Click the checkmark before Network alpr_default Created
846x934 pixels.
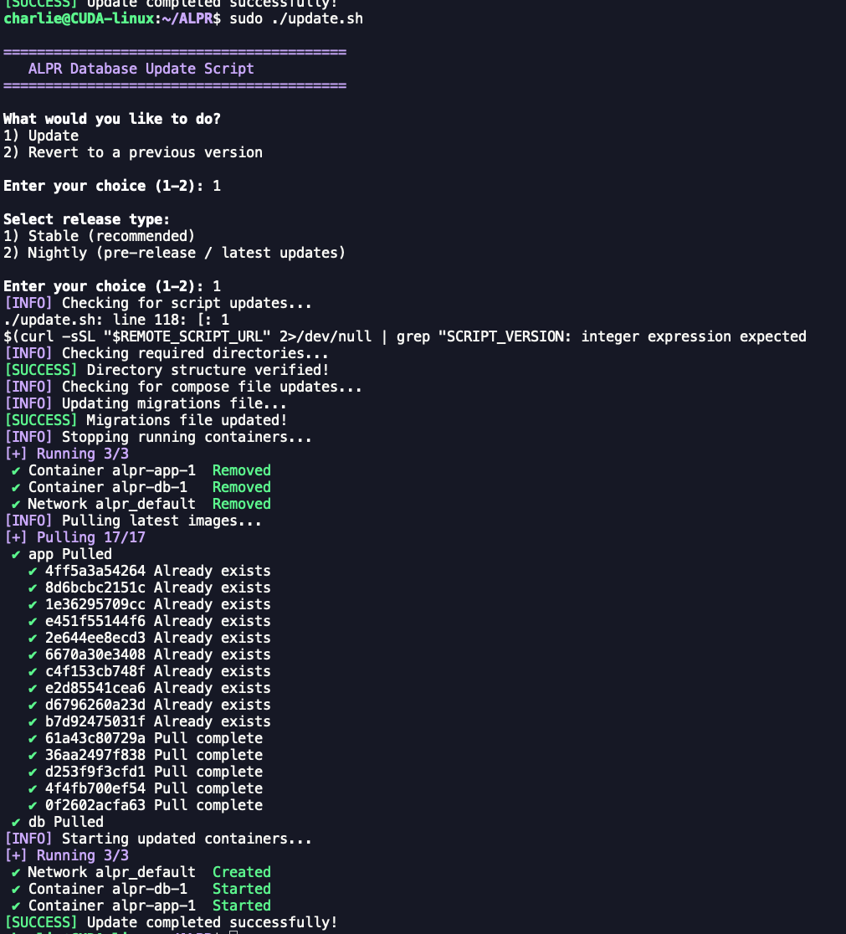16,872
